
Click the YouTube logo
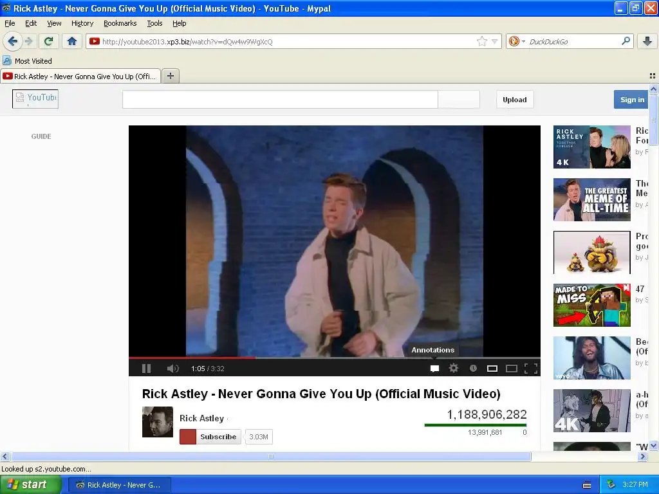[x=35, y=99]
